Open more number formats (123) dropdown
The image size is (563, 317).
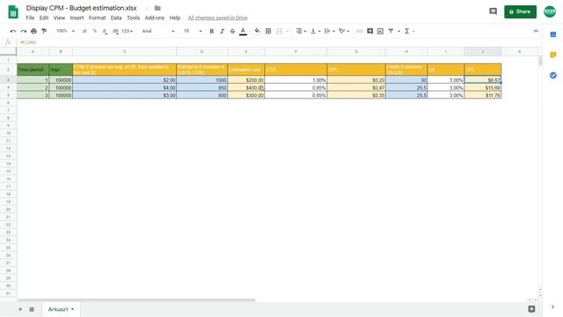[x=127, y=32]
